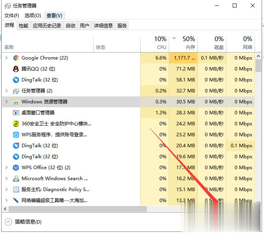
Task: Click the DingTalk icon in the 58.1 MB row
Action: tap(16, 80)
